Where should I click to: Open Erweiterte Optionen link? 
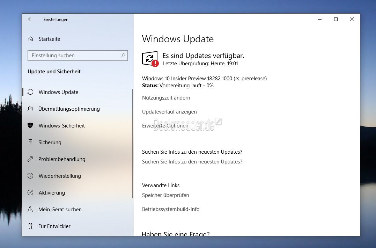165,126
